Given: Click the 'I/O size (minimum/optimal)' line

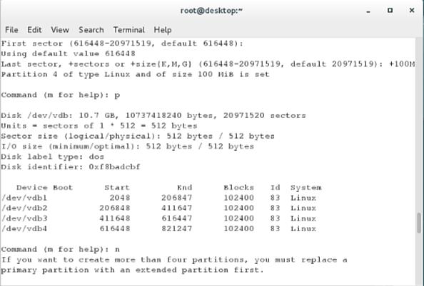Looking at the screenshot, I should coord(127,147).
